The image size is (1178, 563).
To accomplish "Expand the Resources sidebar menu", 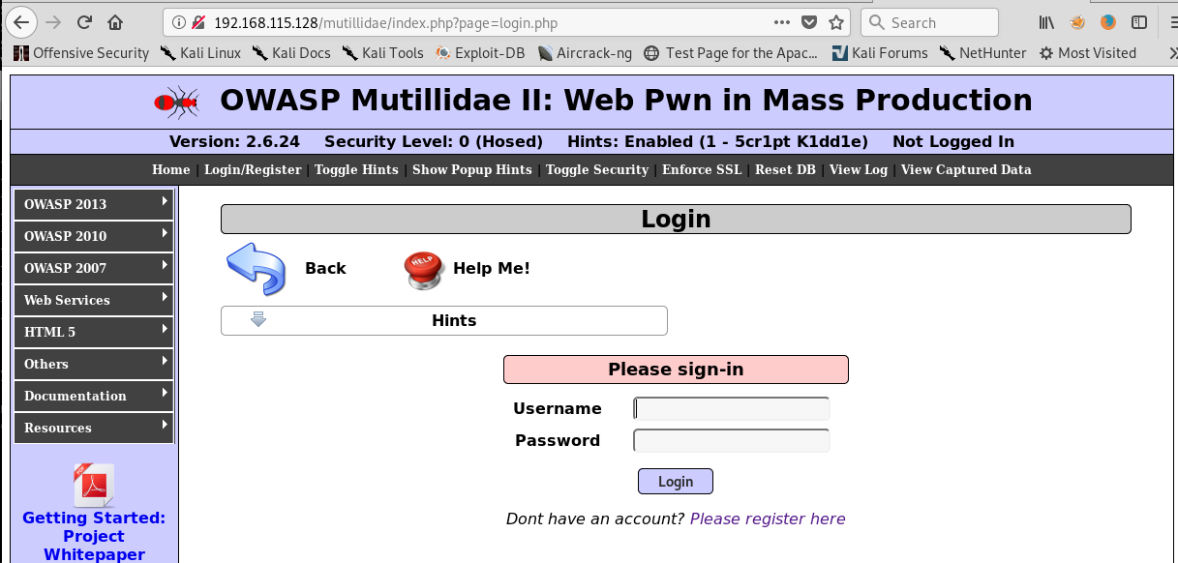I will [x=94, y=428].
